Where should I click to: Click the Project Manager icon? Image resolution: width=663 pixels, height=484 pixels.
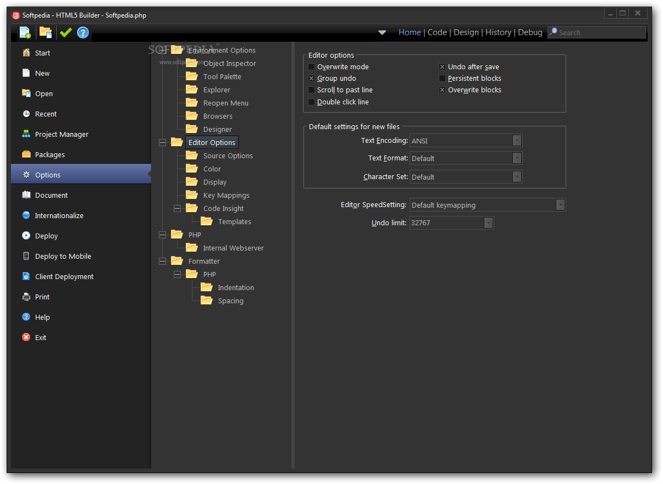[26, 134]
